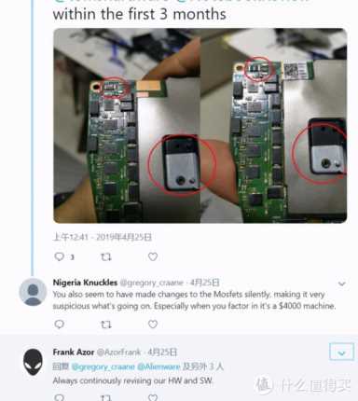The image size is (358, 401).
Task: Retweet Frank Azor's reply
Action: [106, 397]
